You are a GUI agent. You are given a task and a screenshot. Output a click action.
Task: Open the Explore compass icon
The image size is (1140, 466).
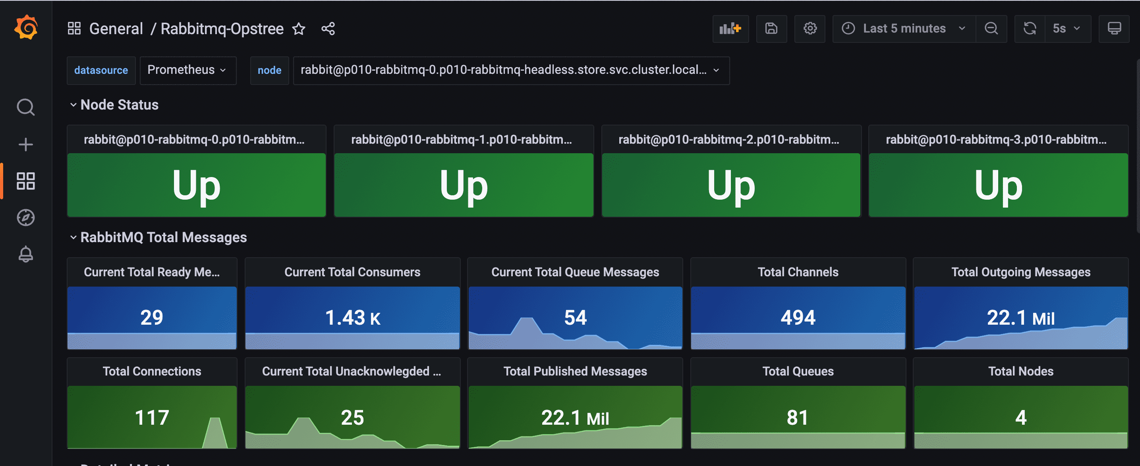point(26,218)
